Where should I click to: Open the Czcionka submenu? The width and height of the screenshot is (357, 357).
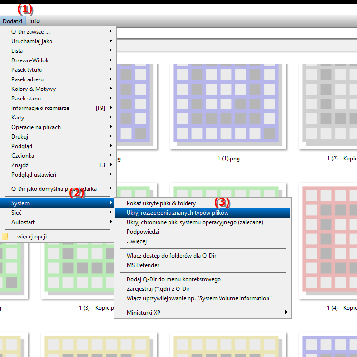point(58,156)
